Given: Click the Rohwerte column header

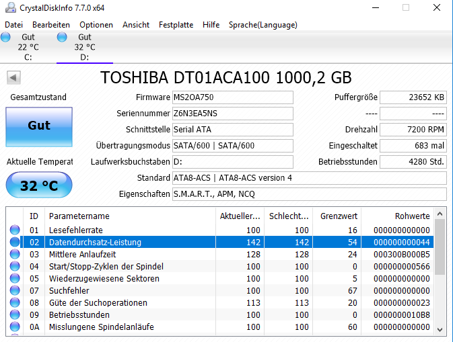Looking at the screenshot, I should (x=398, y=216).
